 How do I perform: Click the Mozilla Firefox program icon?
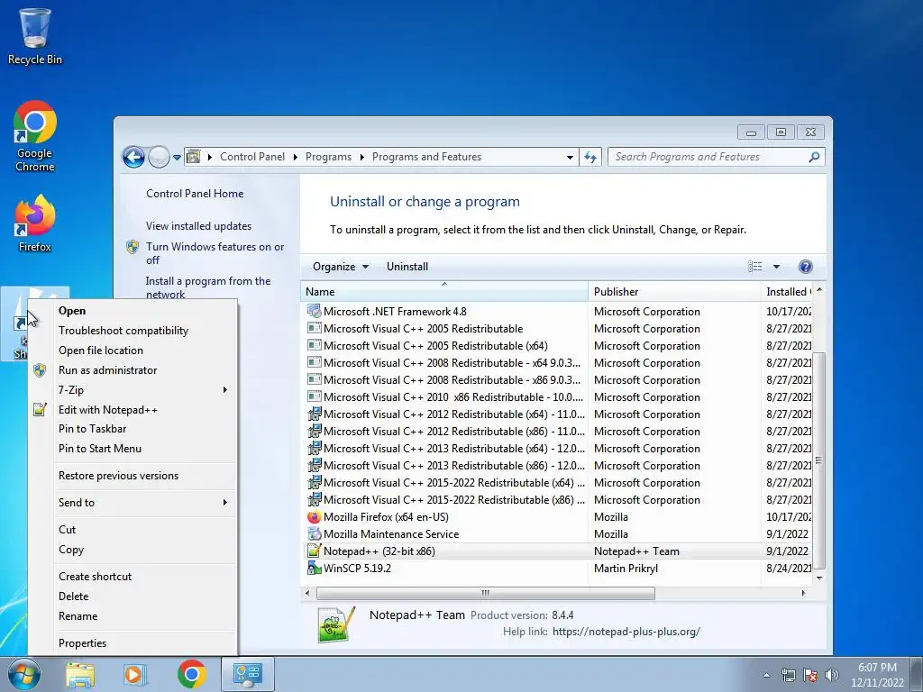[315, 516]
